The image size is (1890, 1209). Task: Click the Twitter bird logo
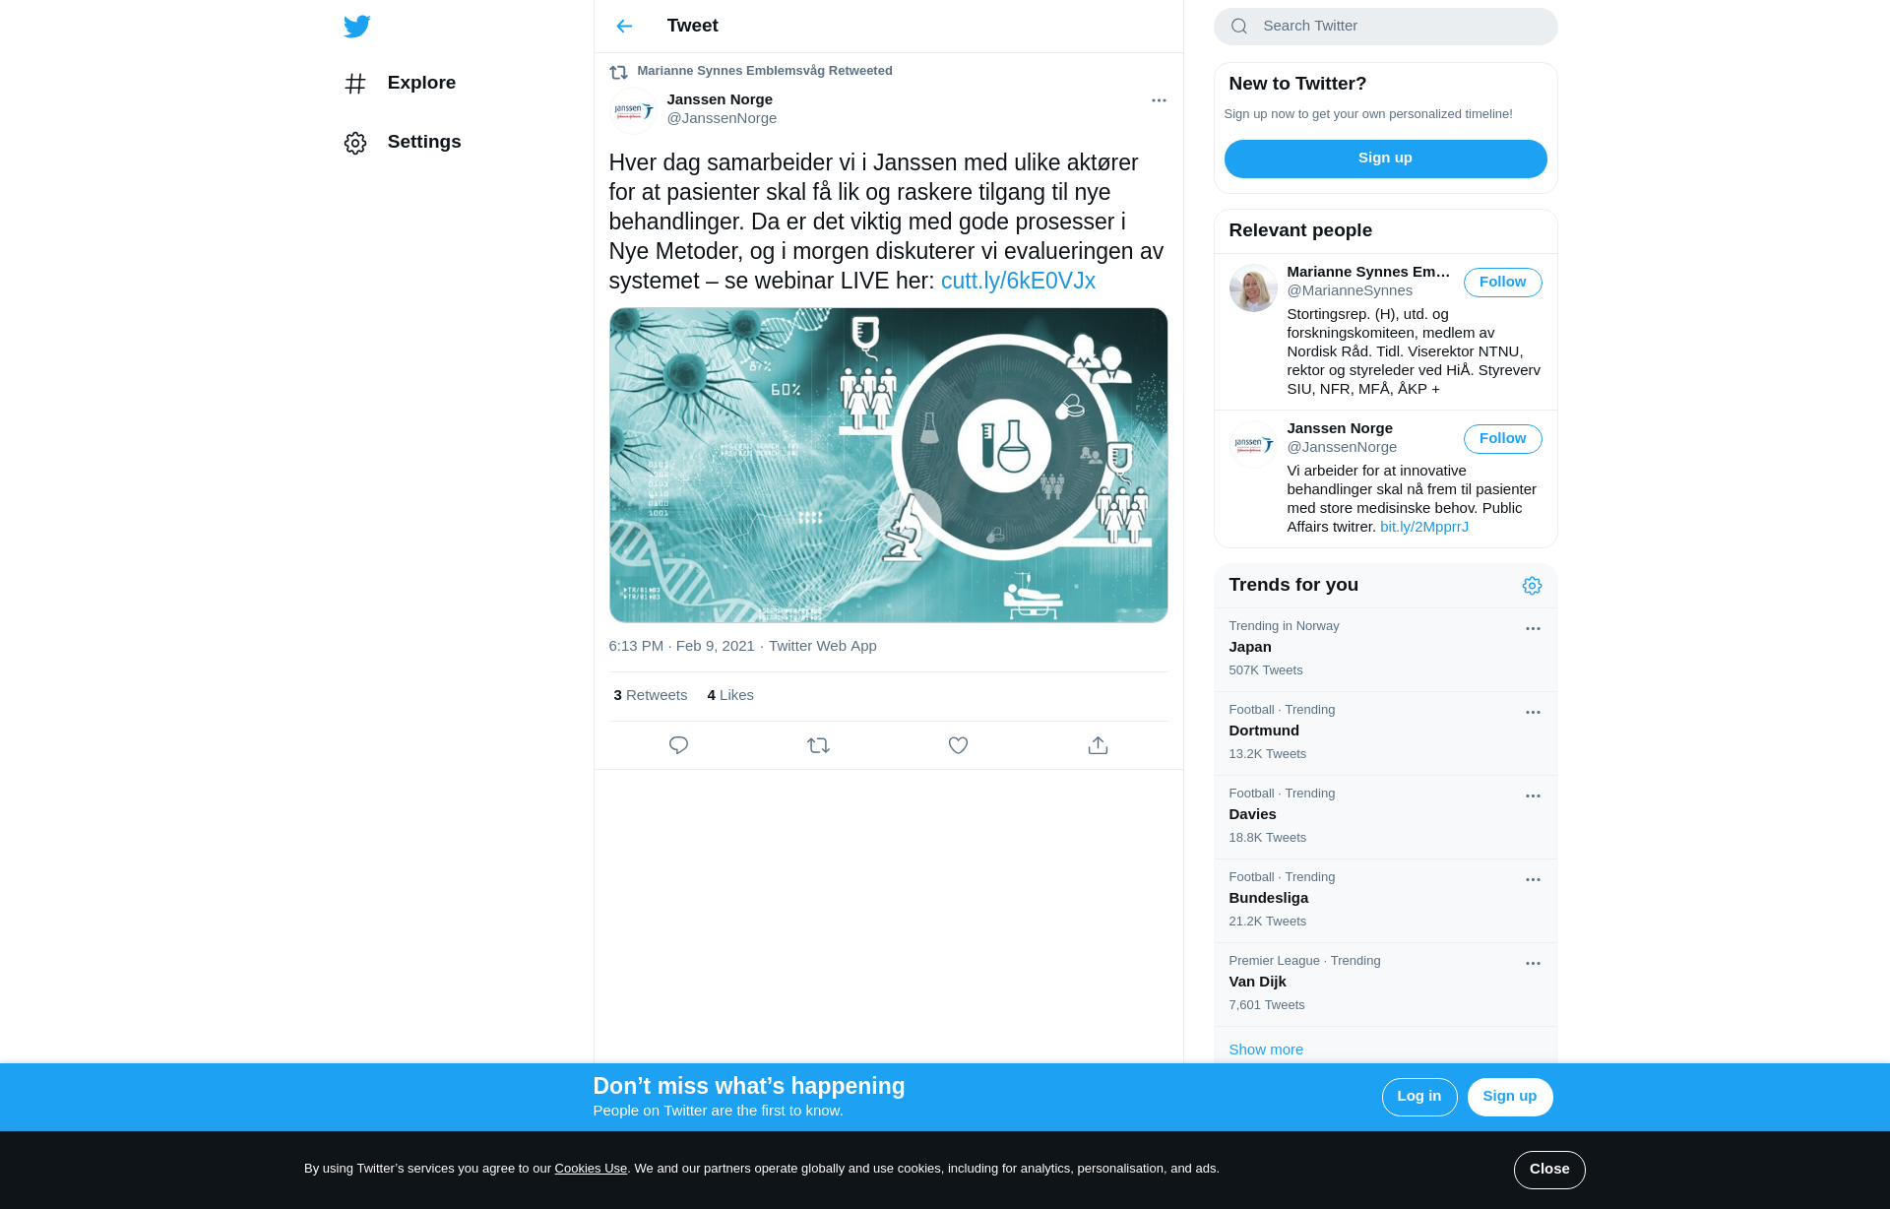pyautogui.click(x=356, y=27)
